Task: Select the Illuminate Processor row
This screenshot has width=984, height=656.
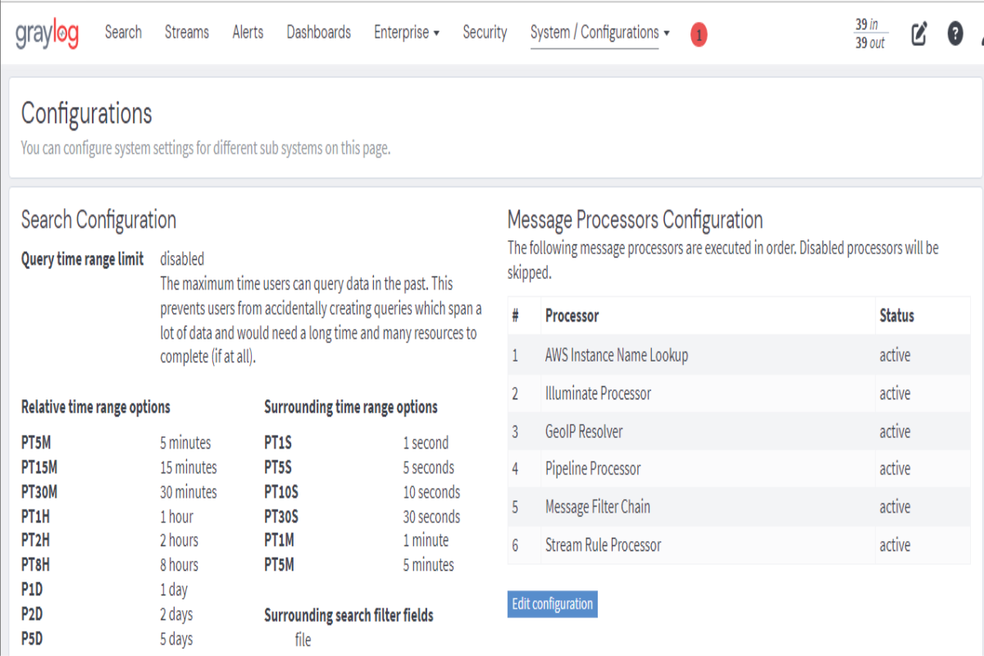Action: pos(739,394)
